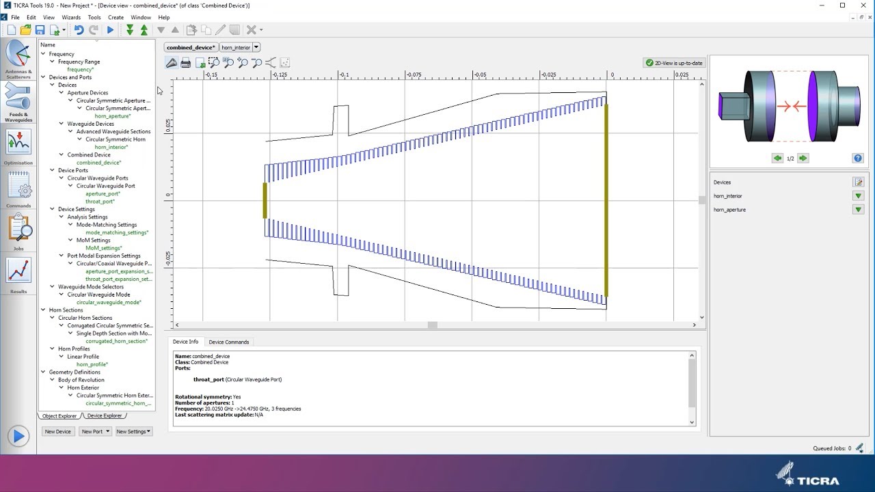
Task: Open the horn_interior tab dropdown arrow
Action: [x=256, y=47]
